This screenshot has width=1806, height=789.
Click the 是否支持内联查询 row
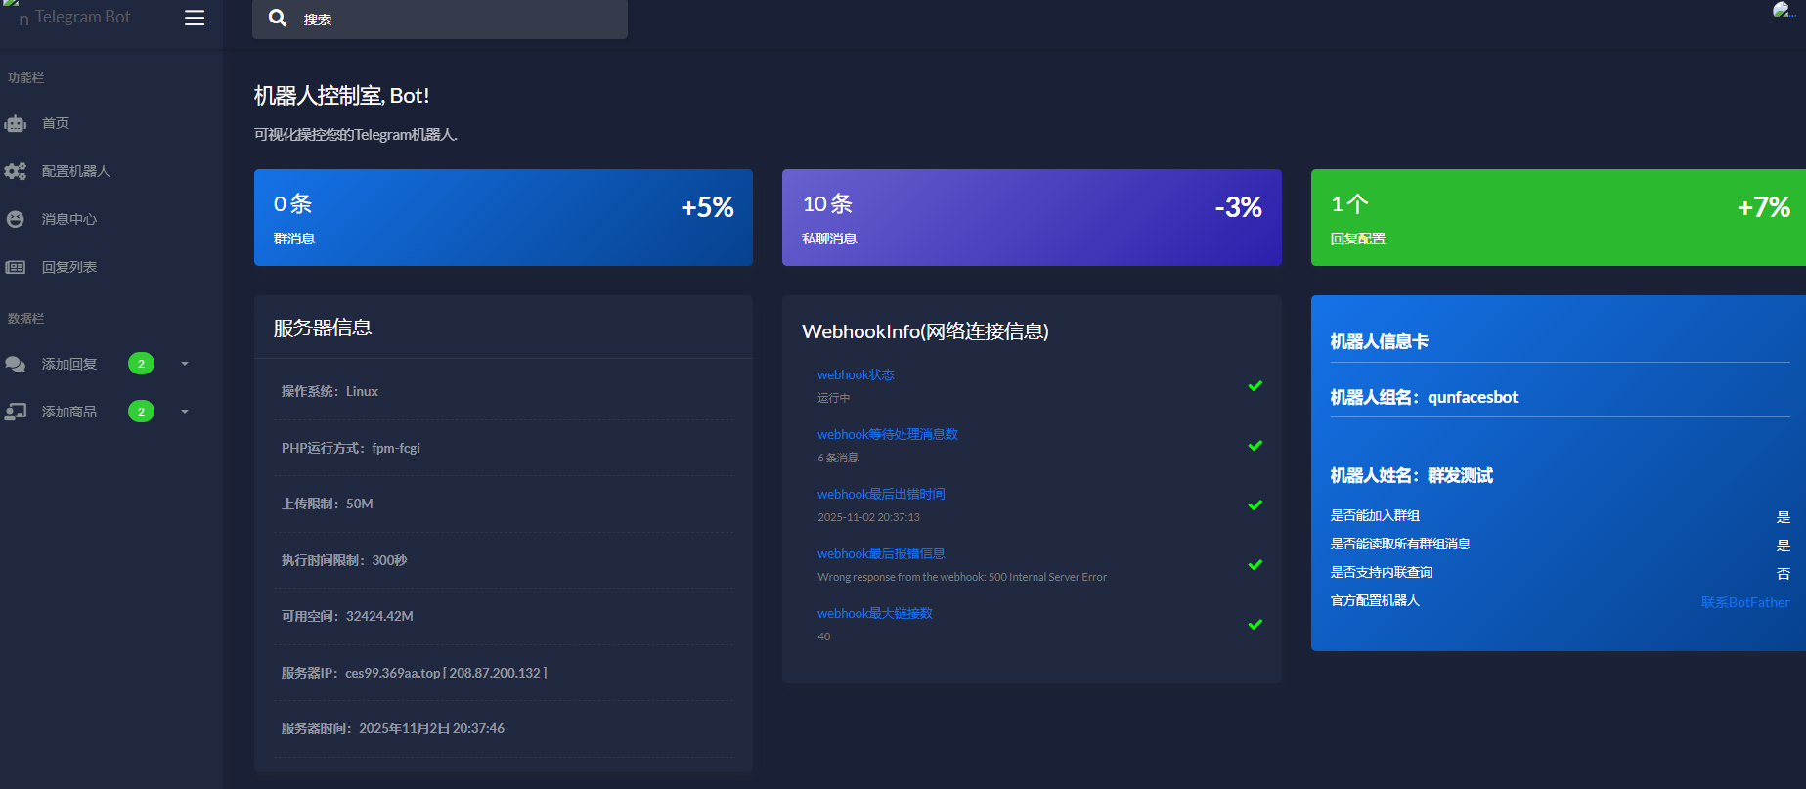[x=1560, y=573]
